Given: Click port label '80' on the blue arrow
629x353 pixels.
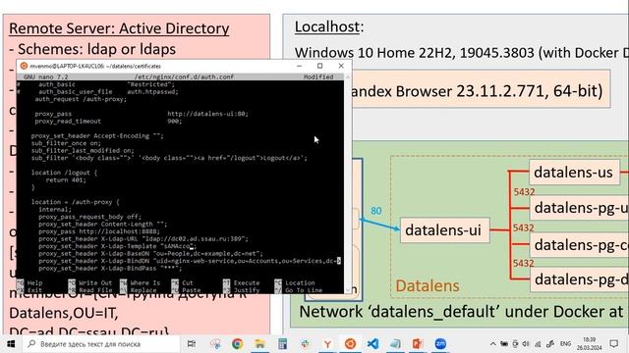Looking at the screenshot, I should coord(375,211).
